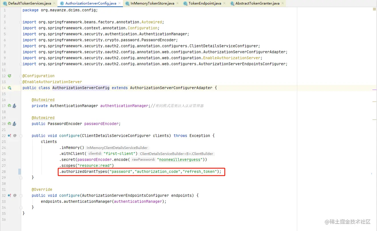Click the Spring bean gutter icon on line 14
The height and width of the screenshot is (231, 377).
(9, 88)
